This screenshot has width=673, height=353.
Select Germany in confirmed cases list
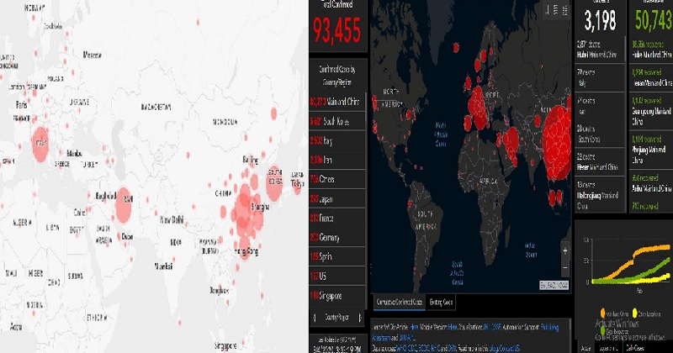[x=337, y=238]
